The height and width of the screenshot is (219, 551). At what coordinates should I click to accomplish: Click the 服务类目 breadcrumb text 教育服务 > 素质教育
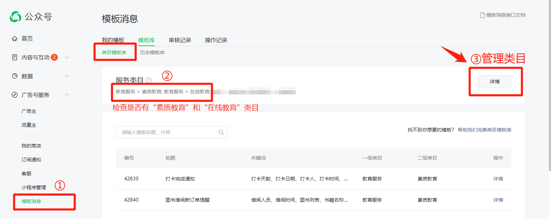click(x=139, y=92)
